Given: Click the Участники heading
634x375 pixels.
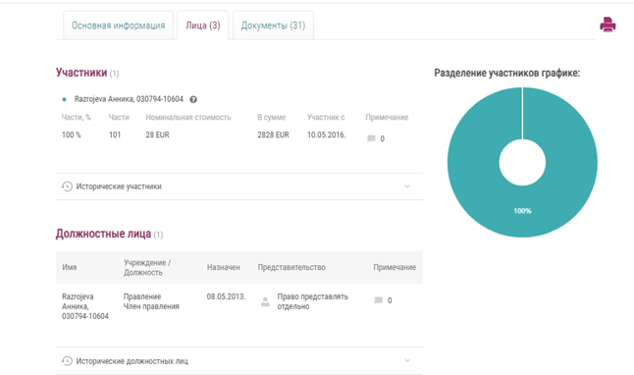Looking at the screenshot, I should click(81, 73).
